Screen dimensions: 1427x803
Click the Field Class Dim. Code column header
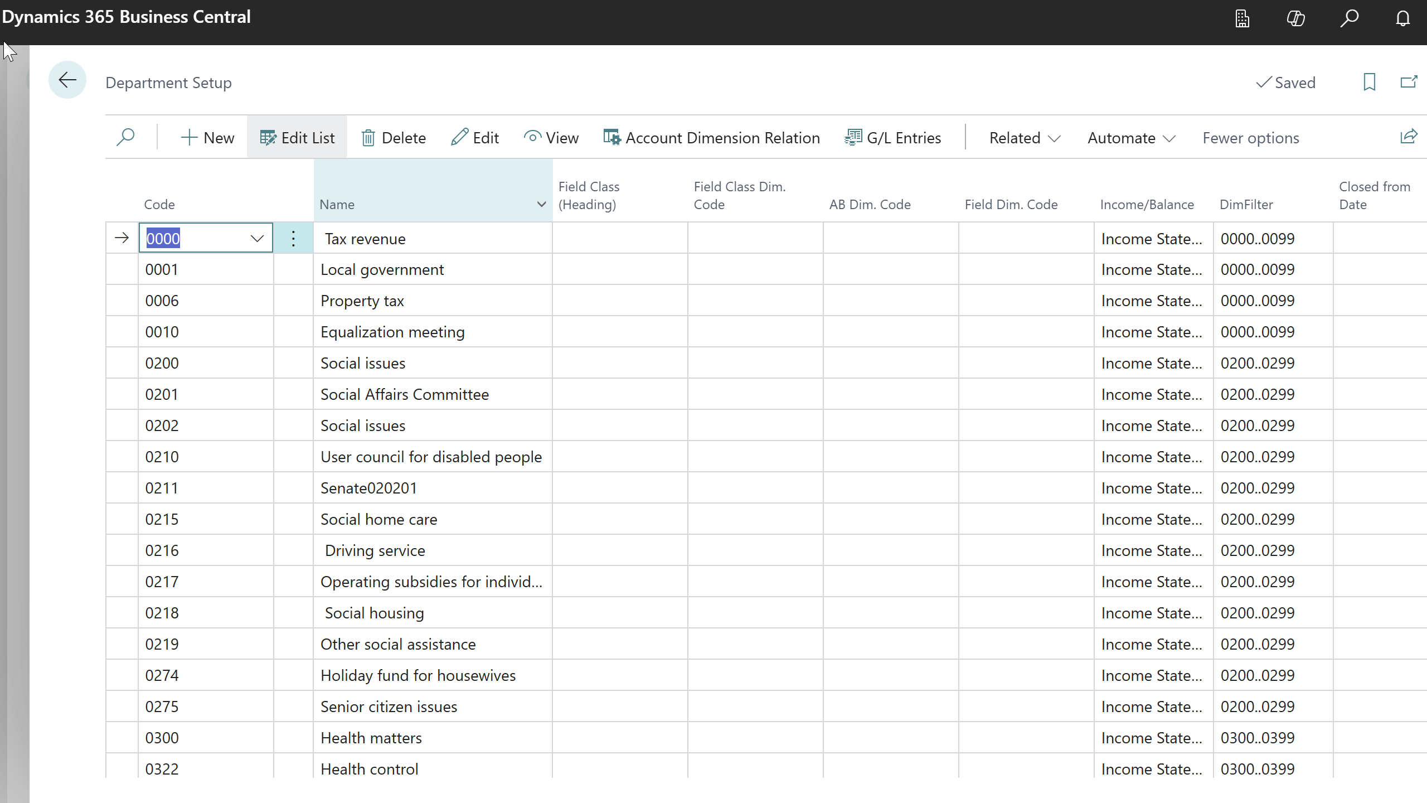pyautogui.click(x=740, y=195)
